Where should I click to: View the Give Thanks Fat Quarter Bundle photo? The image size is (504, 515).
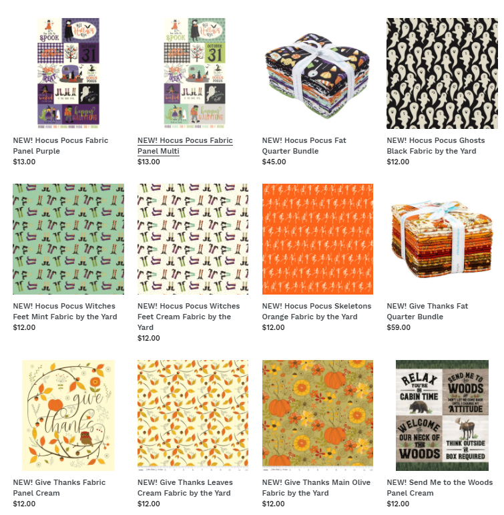442,239
